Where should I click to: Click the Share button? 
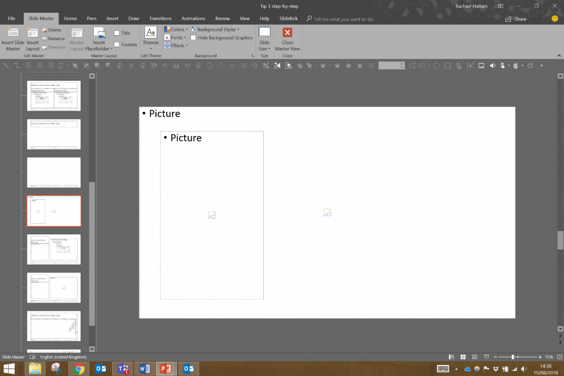click(x=516, y=18)
